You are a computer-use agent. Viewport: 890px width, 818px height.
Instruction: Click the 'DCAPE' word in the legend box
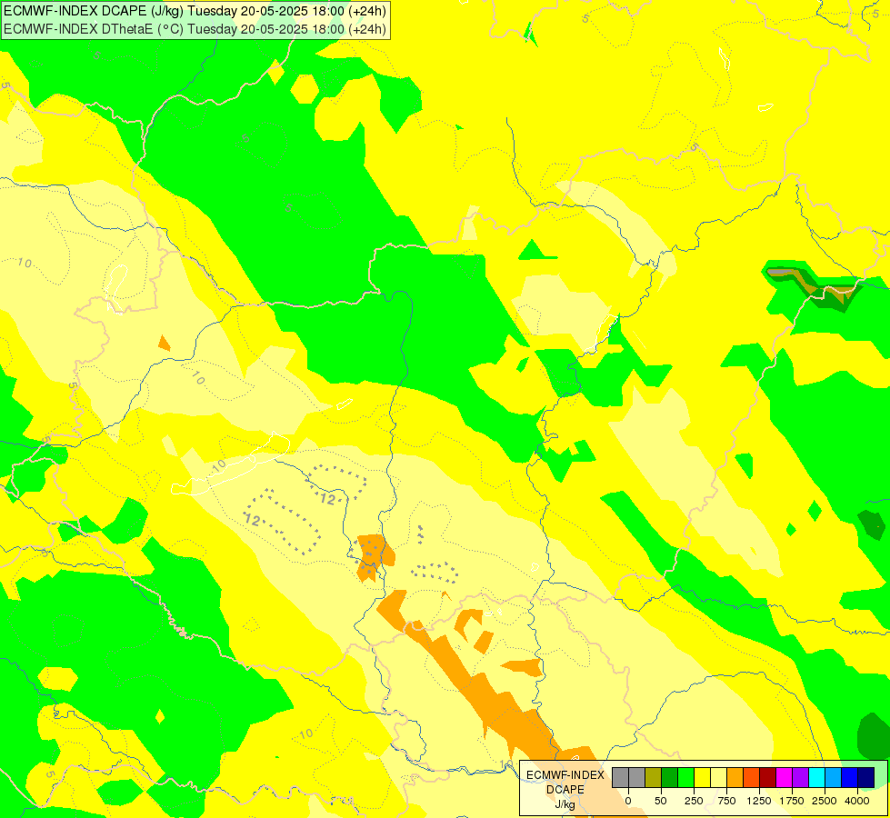[x=565, y=790]
